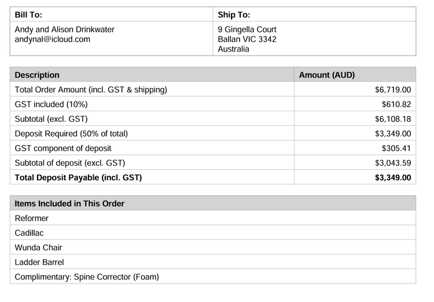Click the $6,719.00 amount

pos(393,90)
